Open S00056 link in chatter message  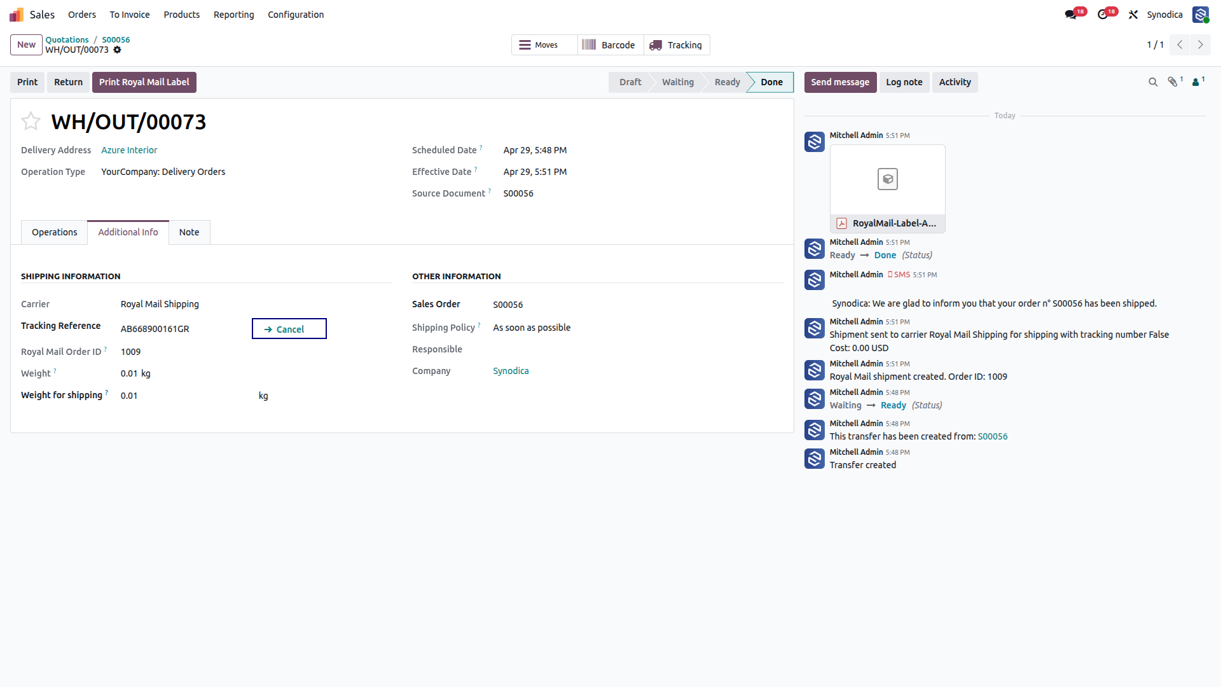(992, 436)
